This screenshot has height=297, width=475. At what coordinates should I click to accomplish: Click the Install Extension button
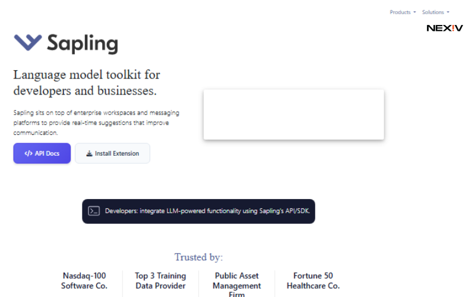[112, 153]
